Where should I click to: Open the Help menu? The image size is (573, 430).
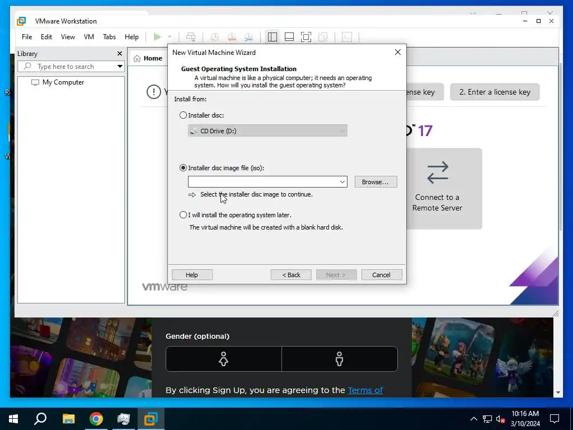[131, 37]
